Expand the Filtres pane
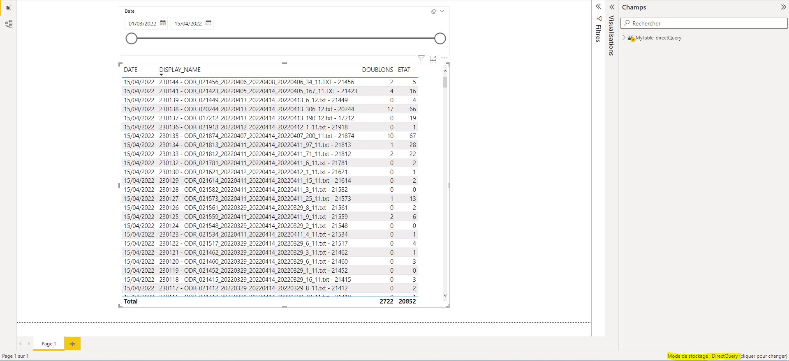789x361 pixels. pyautogui.click(x=599, y=7)
